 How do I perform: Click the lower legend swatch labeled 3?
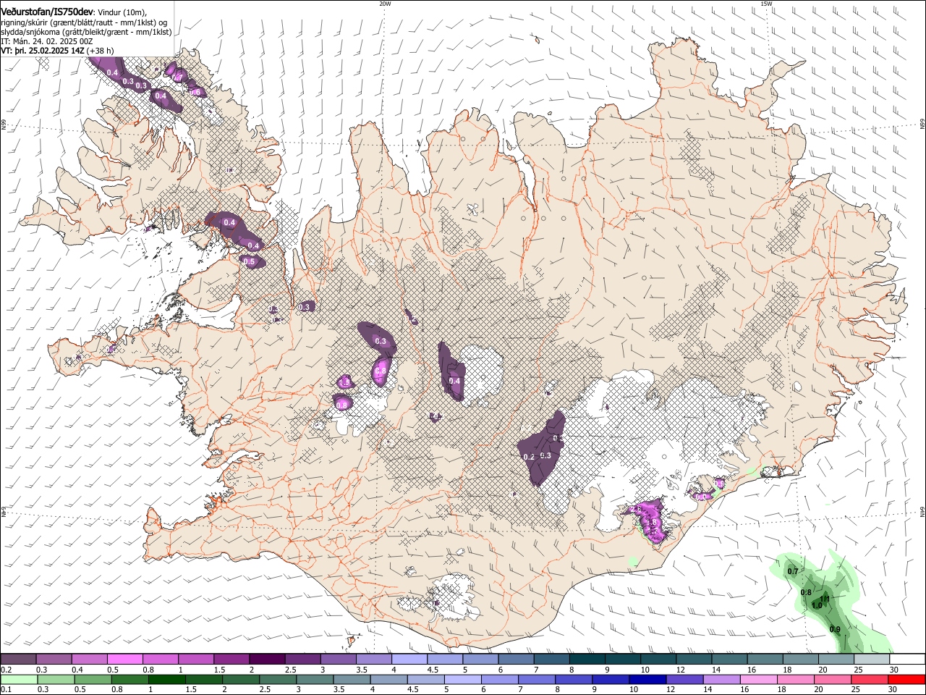point(314,679)
